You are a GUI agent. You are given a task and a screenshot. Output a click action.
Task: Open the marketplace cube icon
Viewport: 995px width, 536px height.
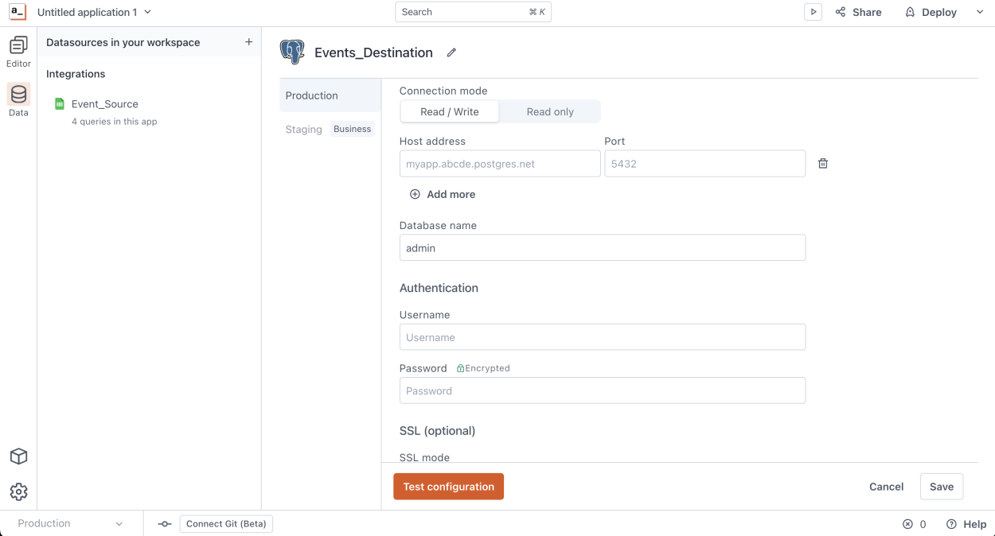(x=18, y=456)
